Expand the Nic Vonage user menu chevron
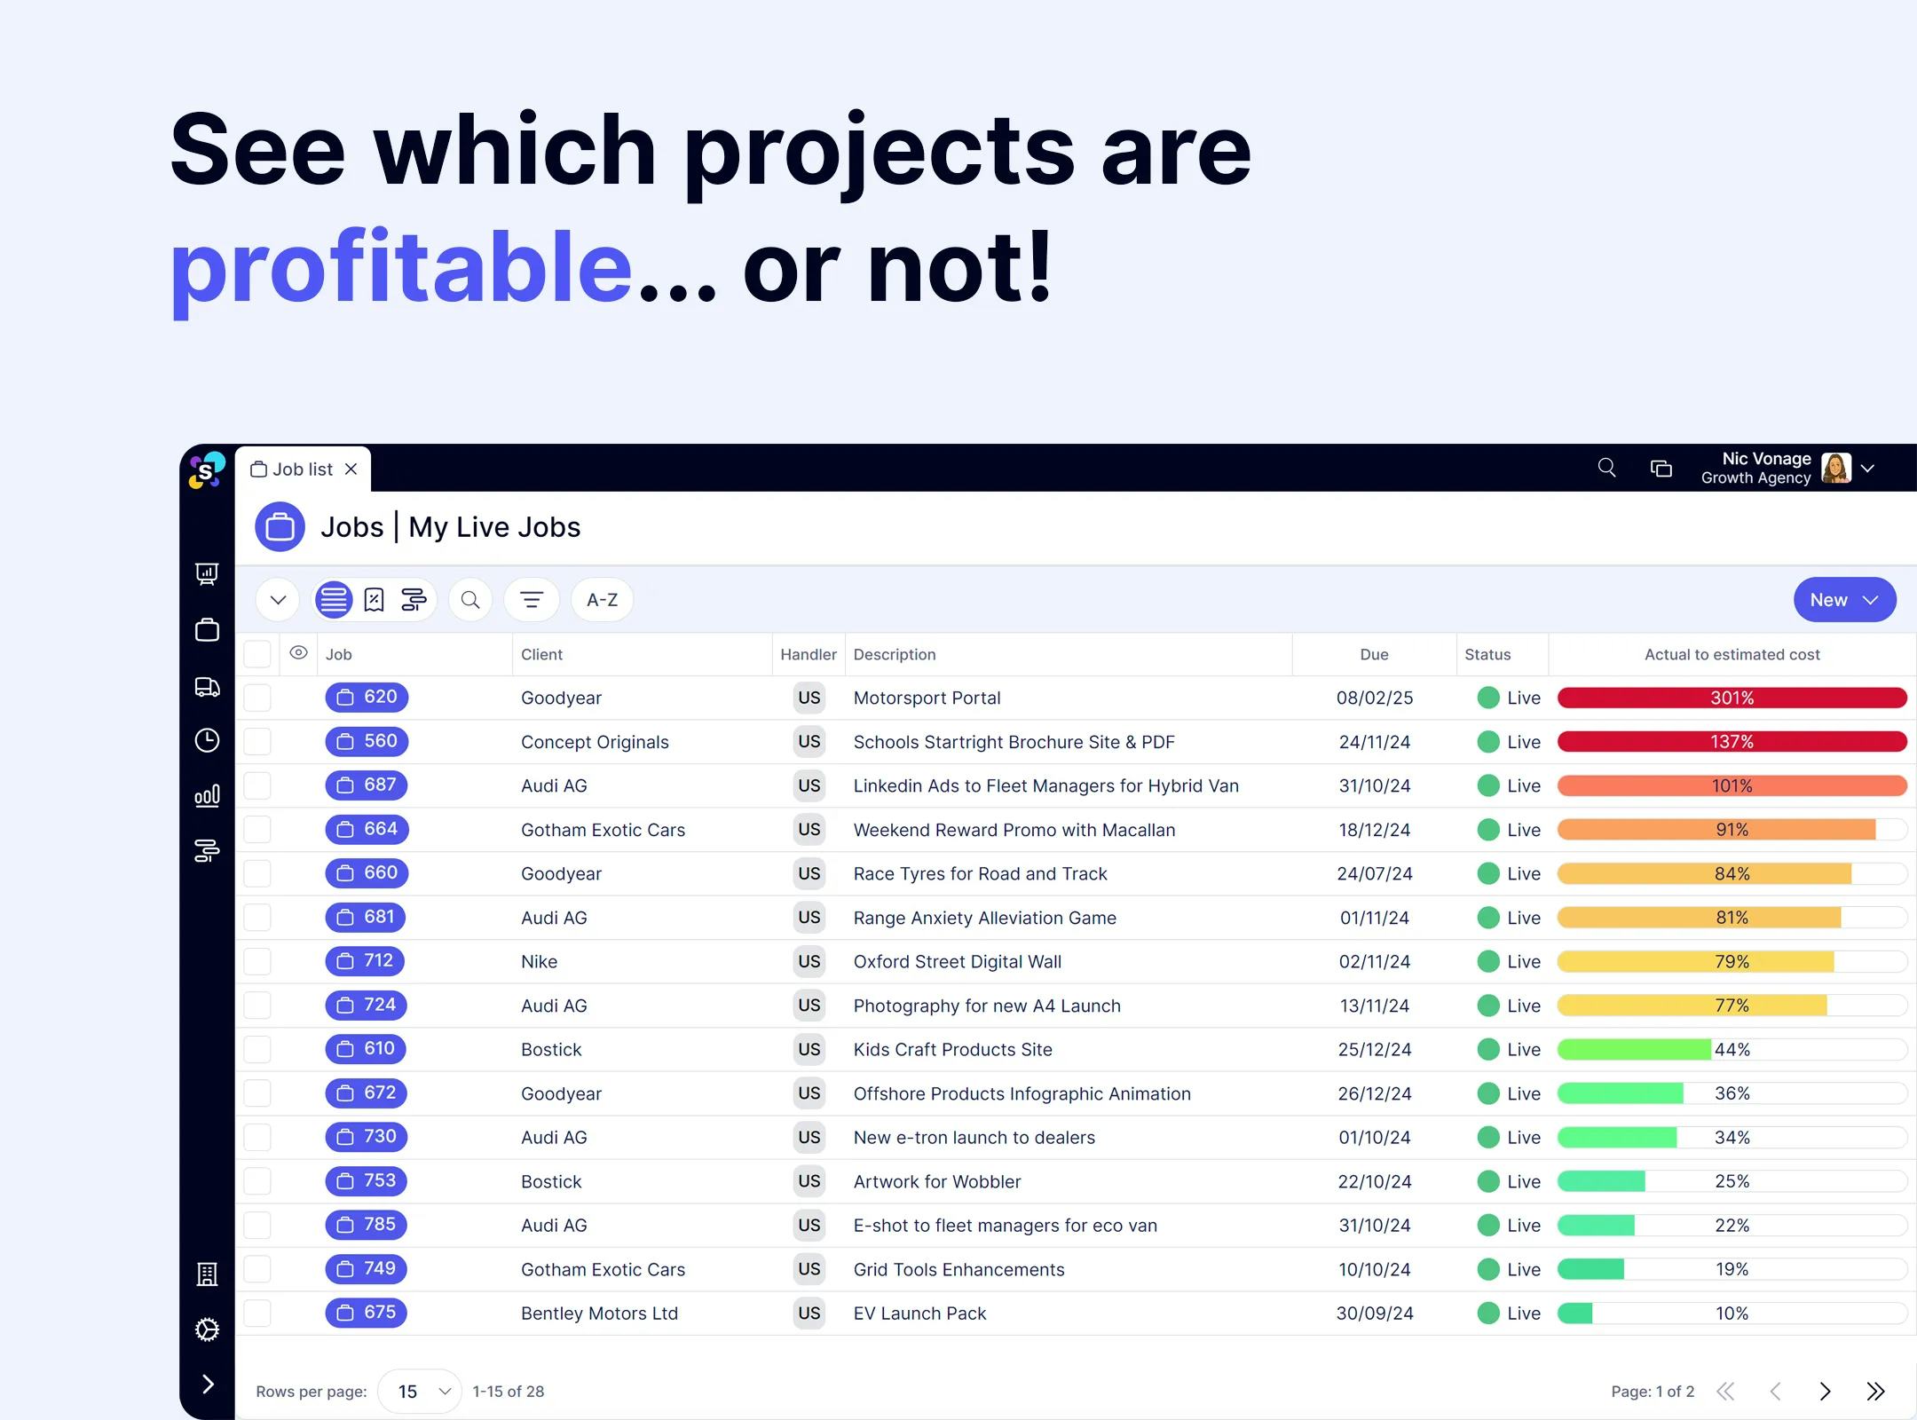 coord(1867,469)
